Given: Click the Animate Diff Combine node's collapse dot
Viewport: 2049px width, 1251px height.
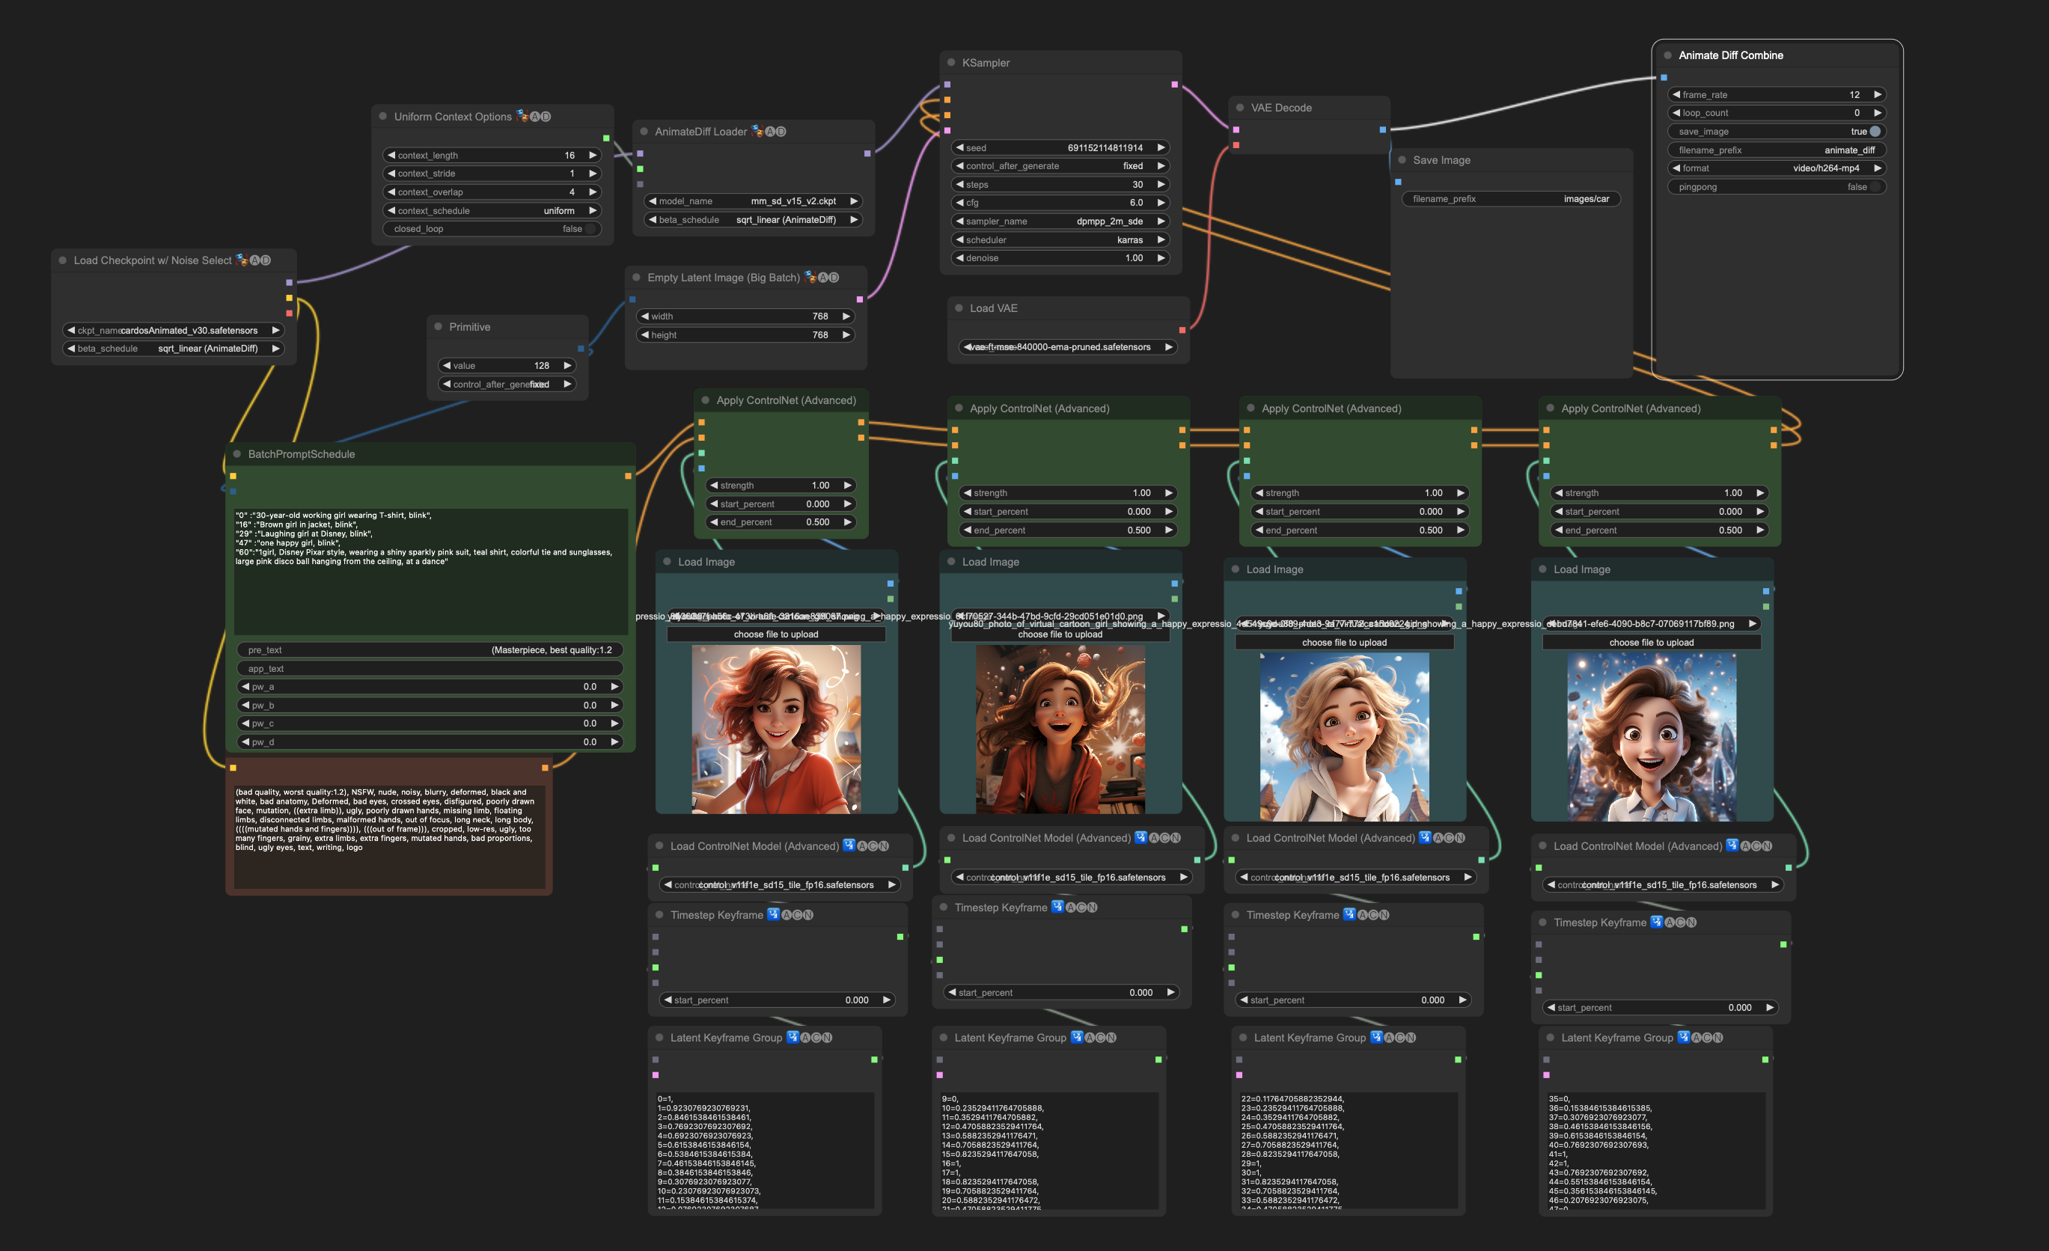Looking at the screenshot, I should pos(1668,55).
